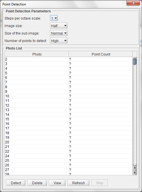Close the Point Detection dialog
Viewport: 142px width, 192px height.
(133, 3)
